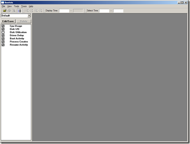Uncheck the Process Creates checkbox
This screenshot has width=190, height=144.
point(3,42)
